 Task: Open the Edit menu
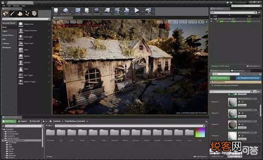(9, 6)
